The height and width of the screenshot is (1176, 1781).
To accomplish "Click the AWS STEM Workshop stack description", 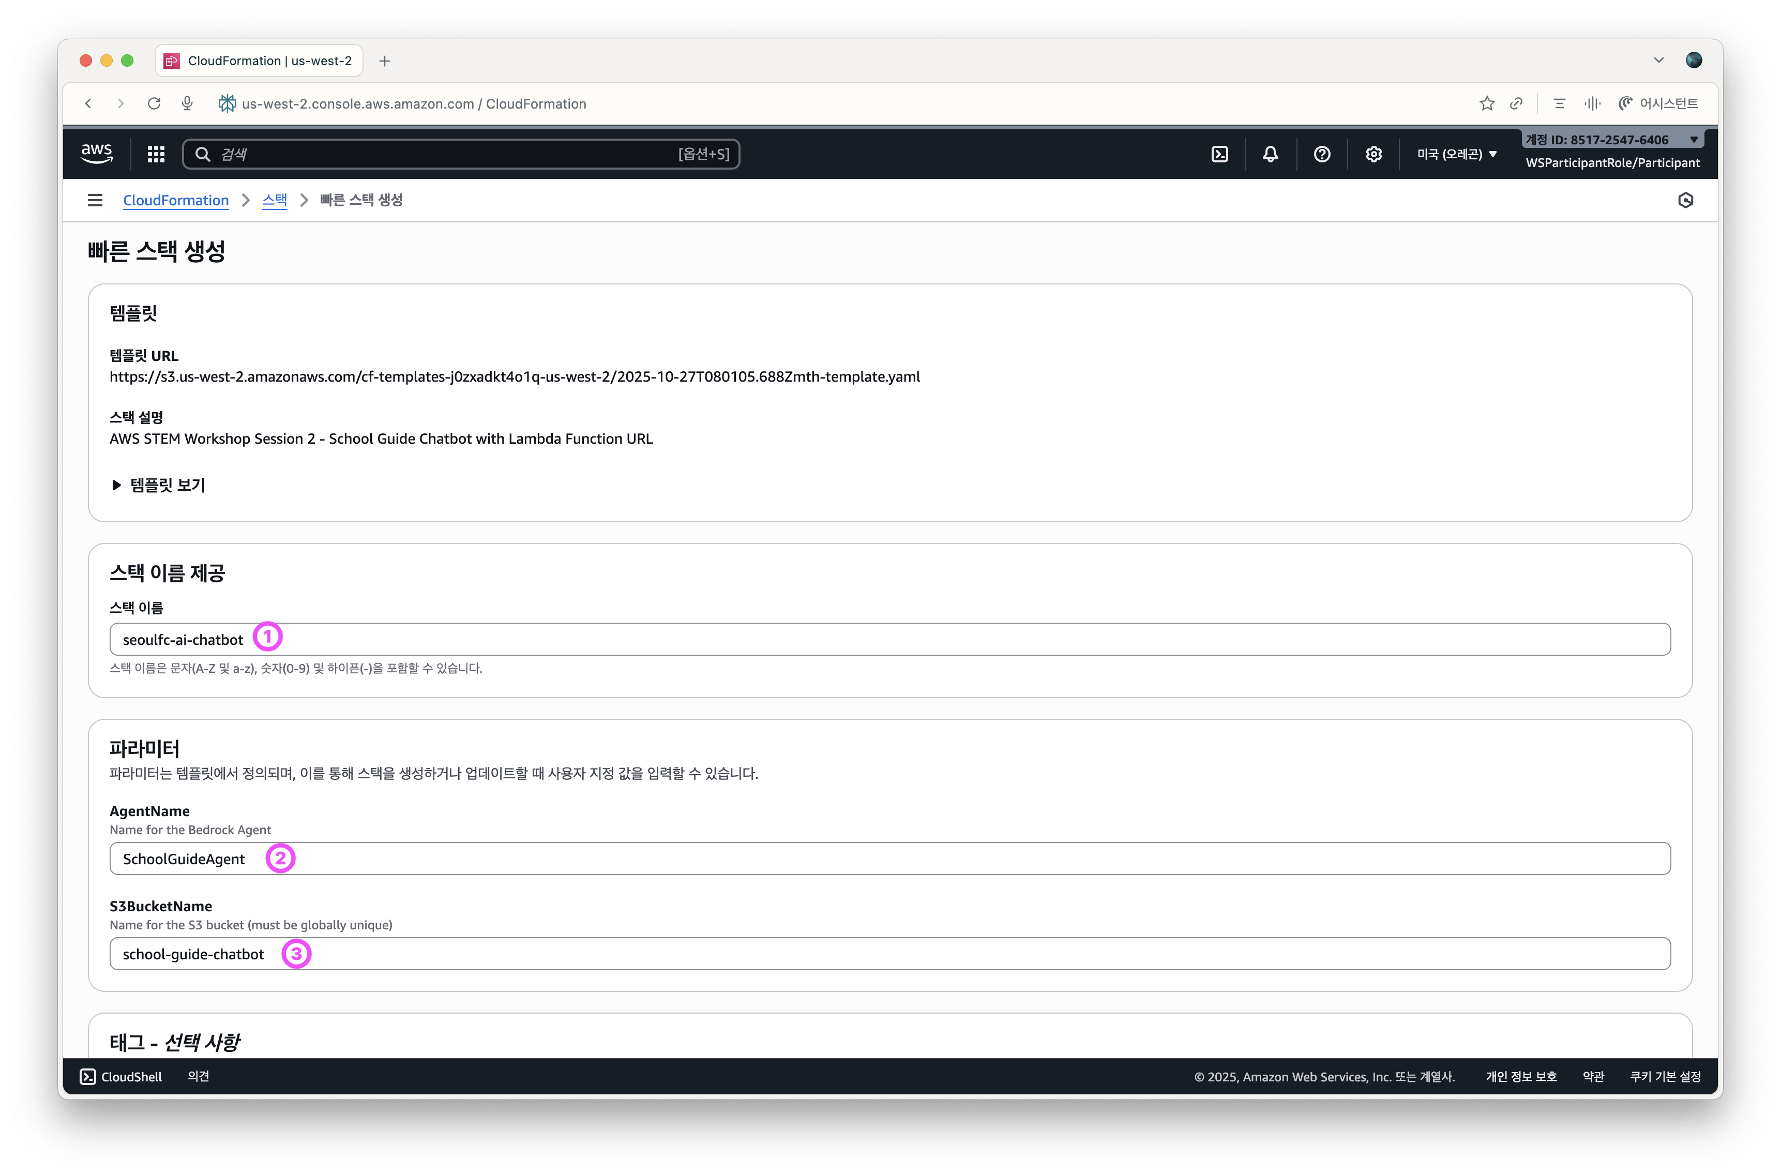I will tap(381, 439).
